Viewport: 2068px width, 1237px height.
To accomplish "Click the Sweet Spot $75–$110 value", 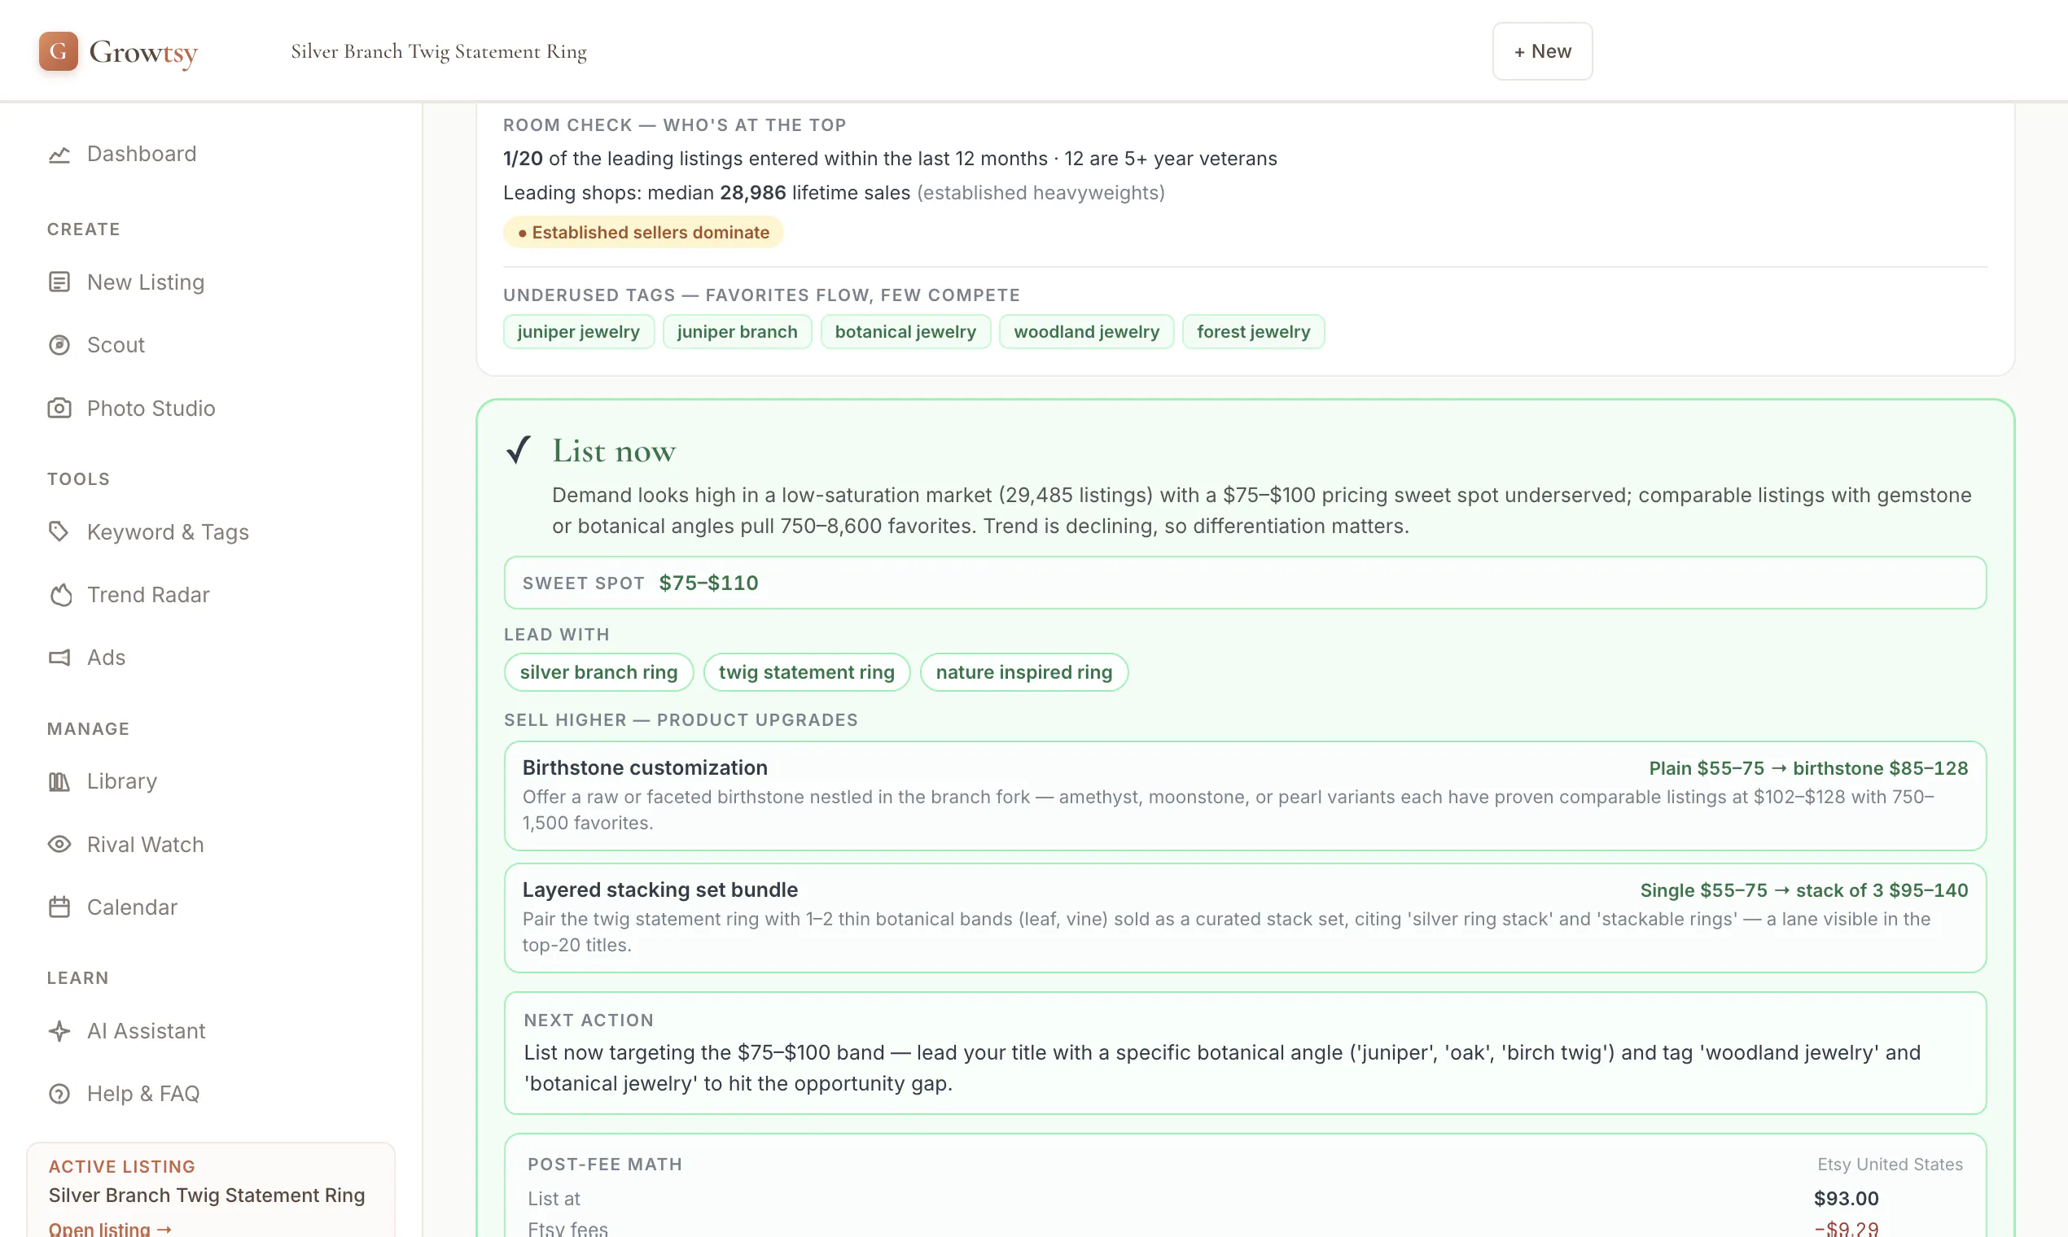I will tap(709, 583).
